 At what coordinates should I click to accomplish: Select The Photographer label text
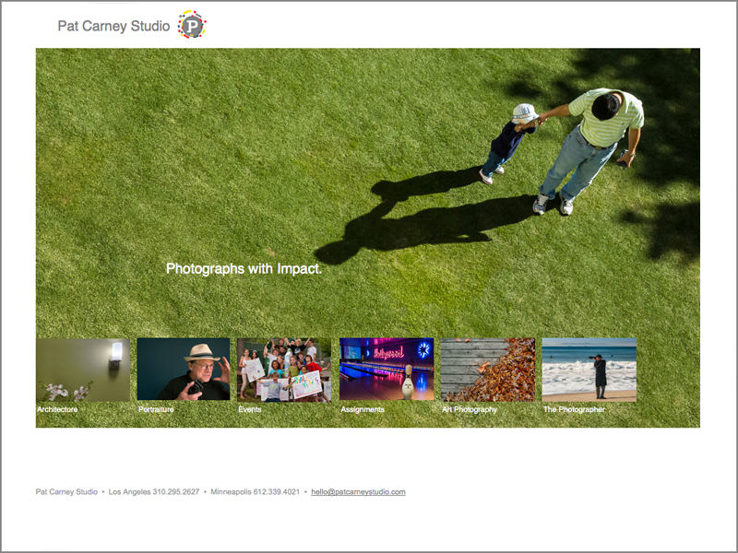[574, 409]
